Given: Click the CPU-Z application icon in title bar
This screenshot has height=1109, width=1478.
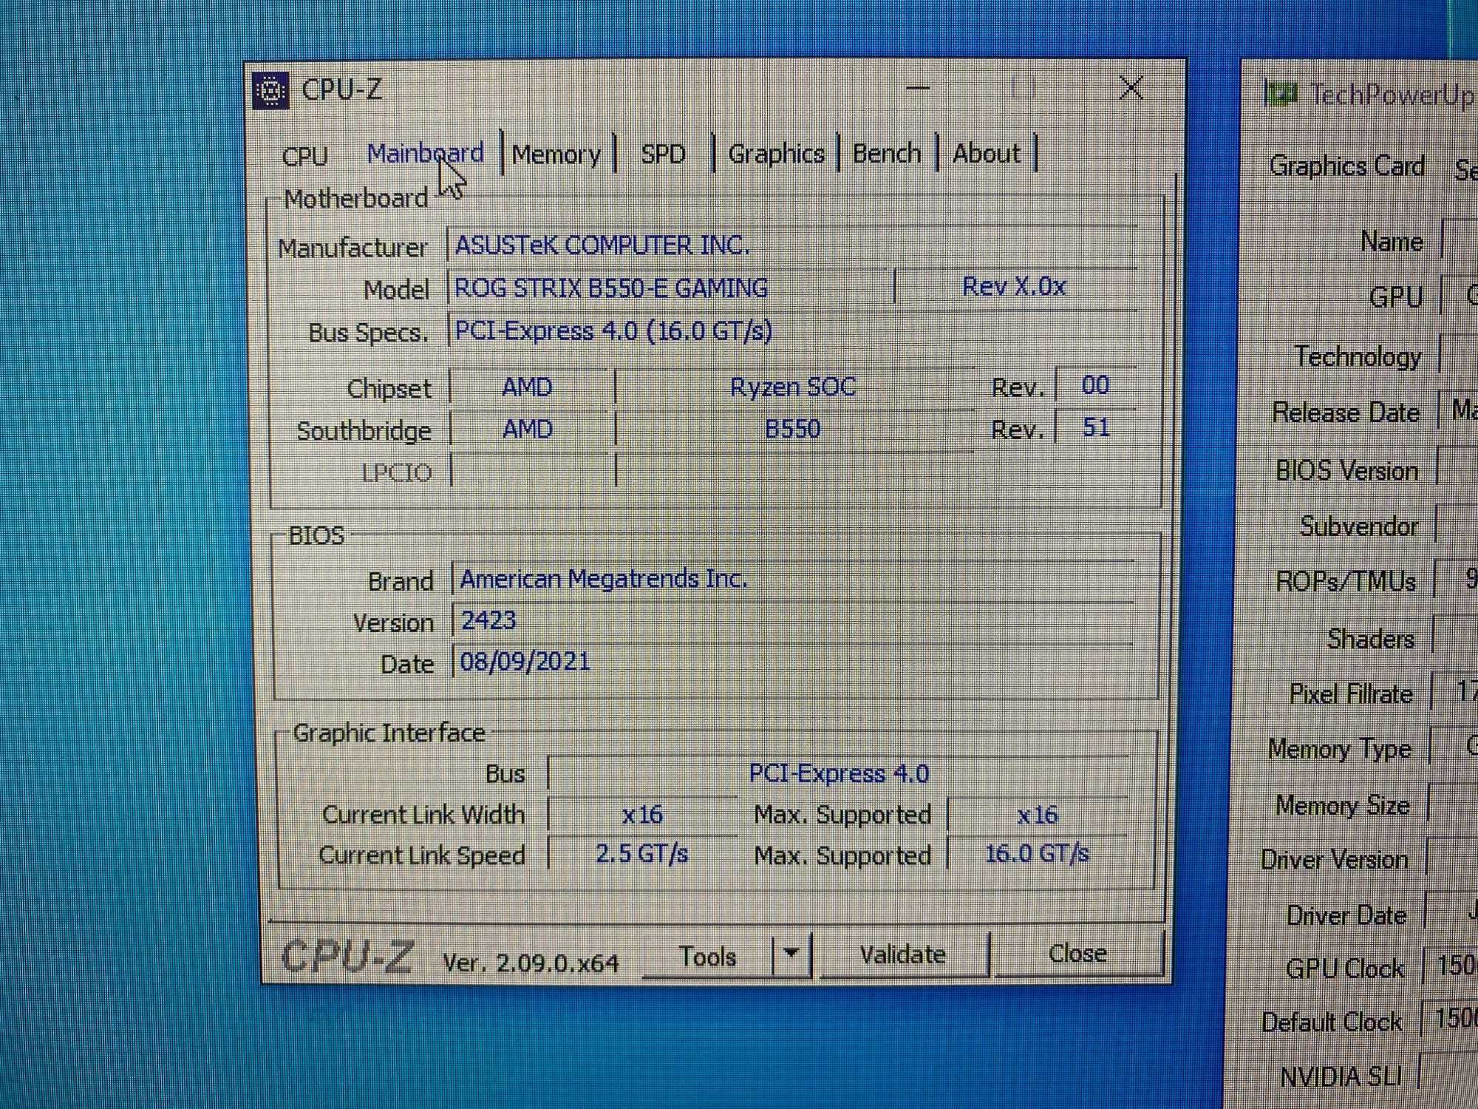Looking at the screenshot, I should coord(270,90).
